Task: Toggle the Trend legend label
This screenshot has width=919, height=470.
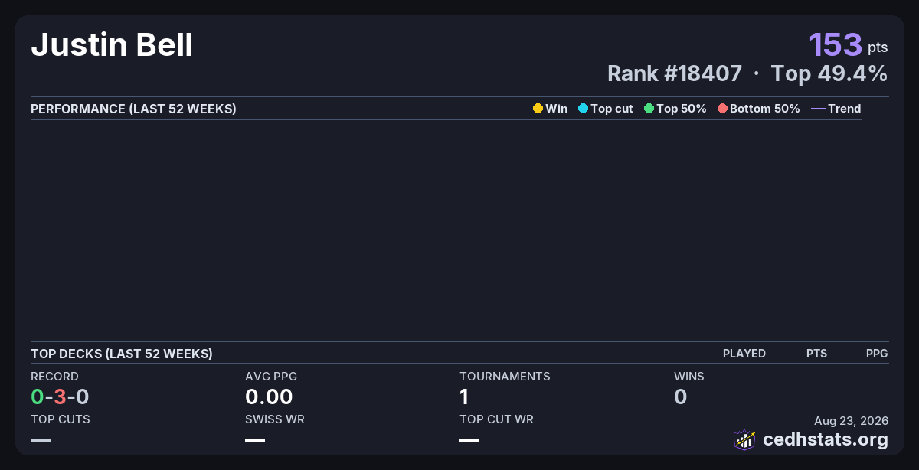Action: click(845, 109)
